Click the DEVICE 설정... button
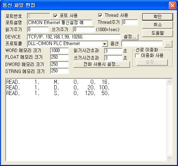Screen dimensions: 178x166 130,37
